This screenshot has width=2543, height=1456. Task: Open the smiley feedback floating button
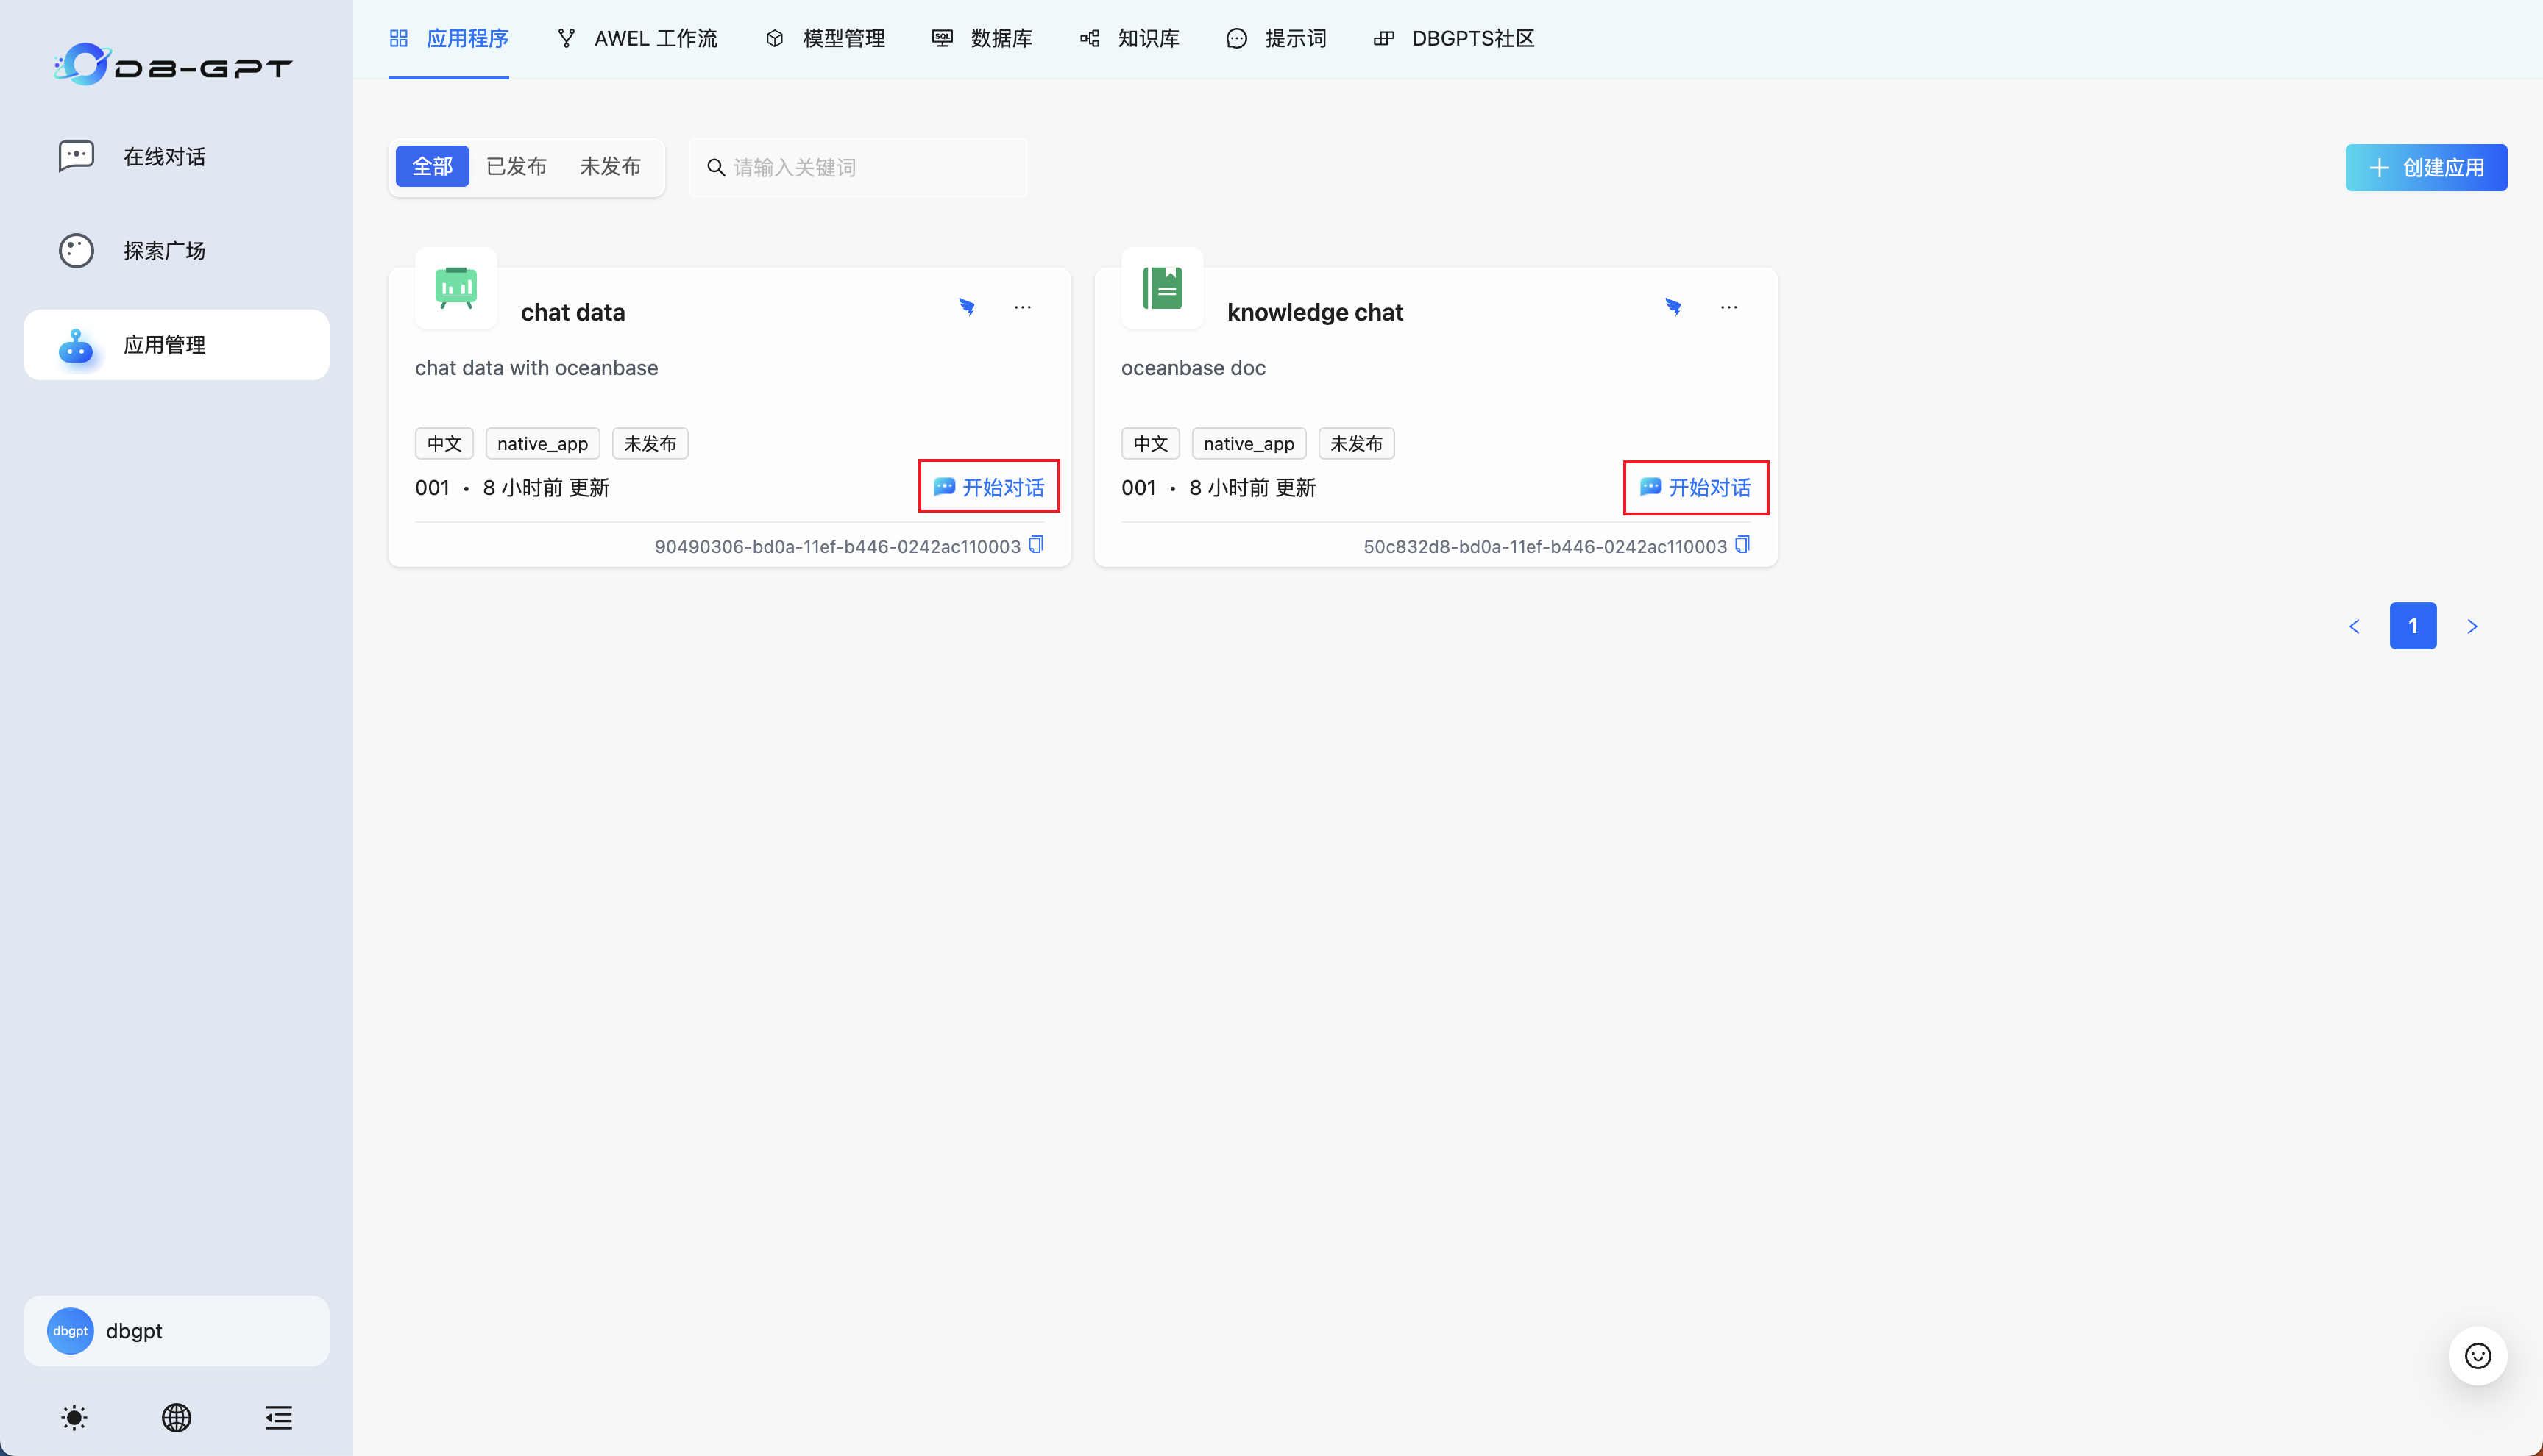pos(2477,1355)
